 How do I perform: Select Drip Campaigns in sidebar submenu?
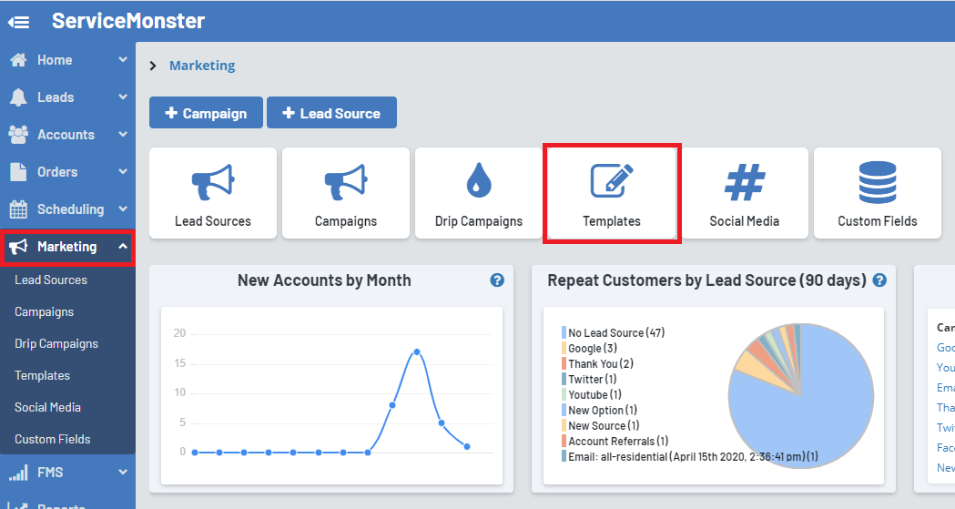click(56, 344)
